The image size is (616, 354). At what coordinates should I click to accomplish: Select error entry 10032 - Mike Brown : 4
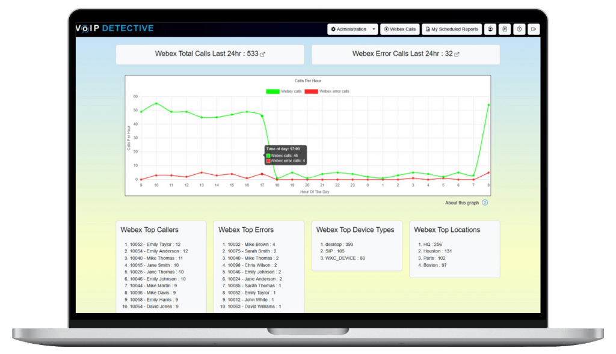click(x=251, y=244)
